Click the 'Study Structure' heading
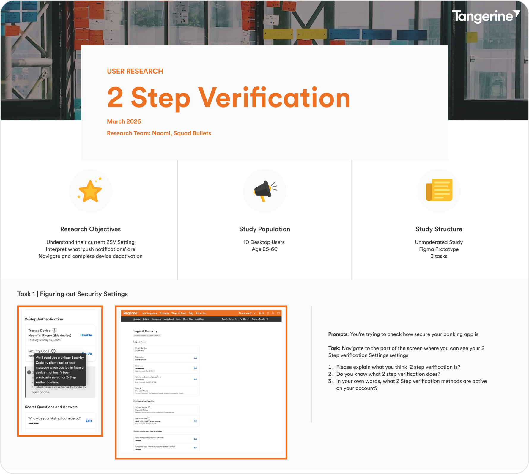 (439, 229)
